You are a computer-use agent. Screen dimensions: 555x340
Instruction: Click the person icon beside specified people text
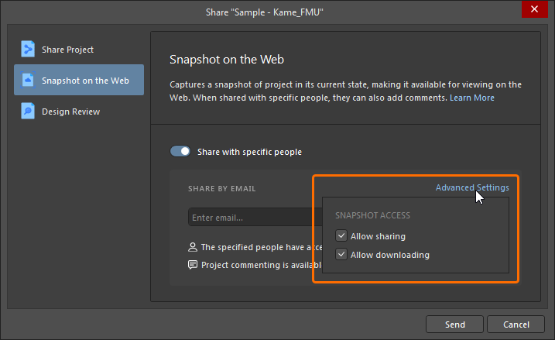point(193,248)
